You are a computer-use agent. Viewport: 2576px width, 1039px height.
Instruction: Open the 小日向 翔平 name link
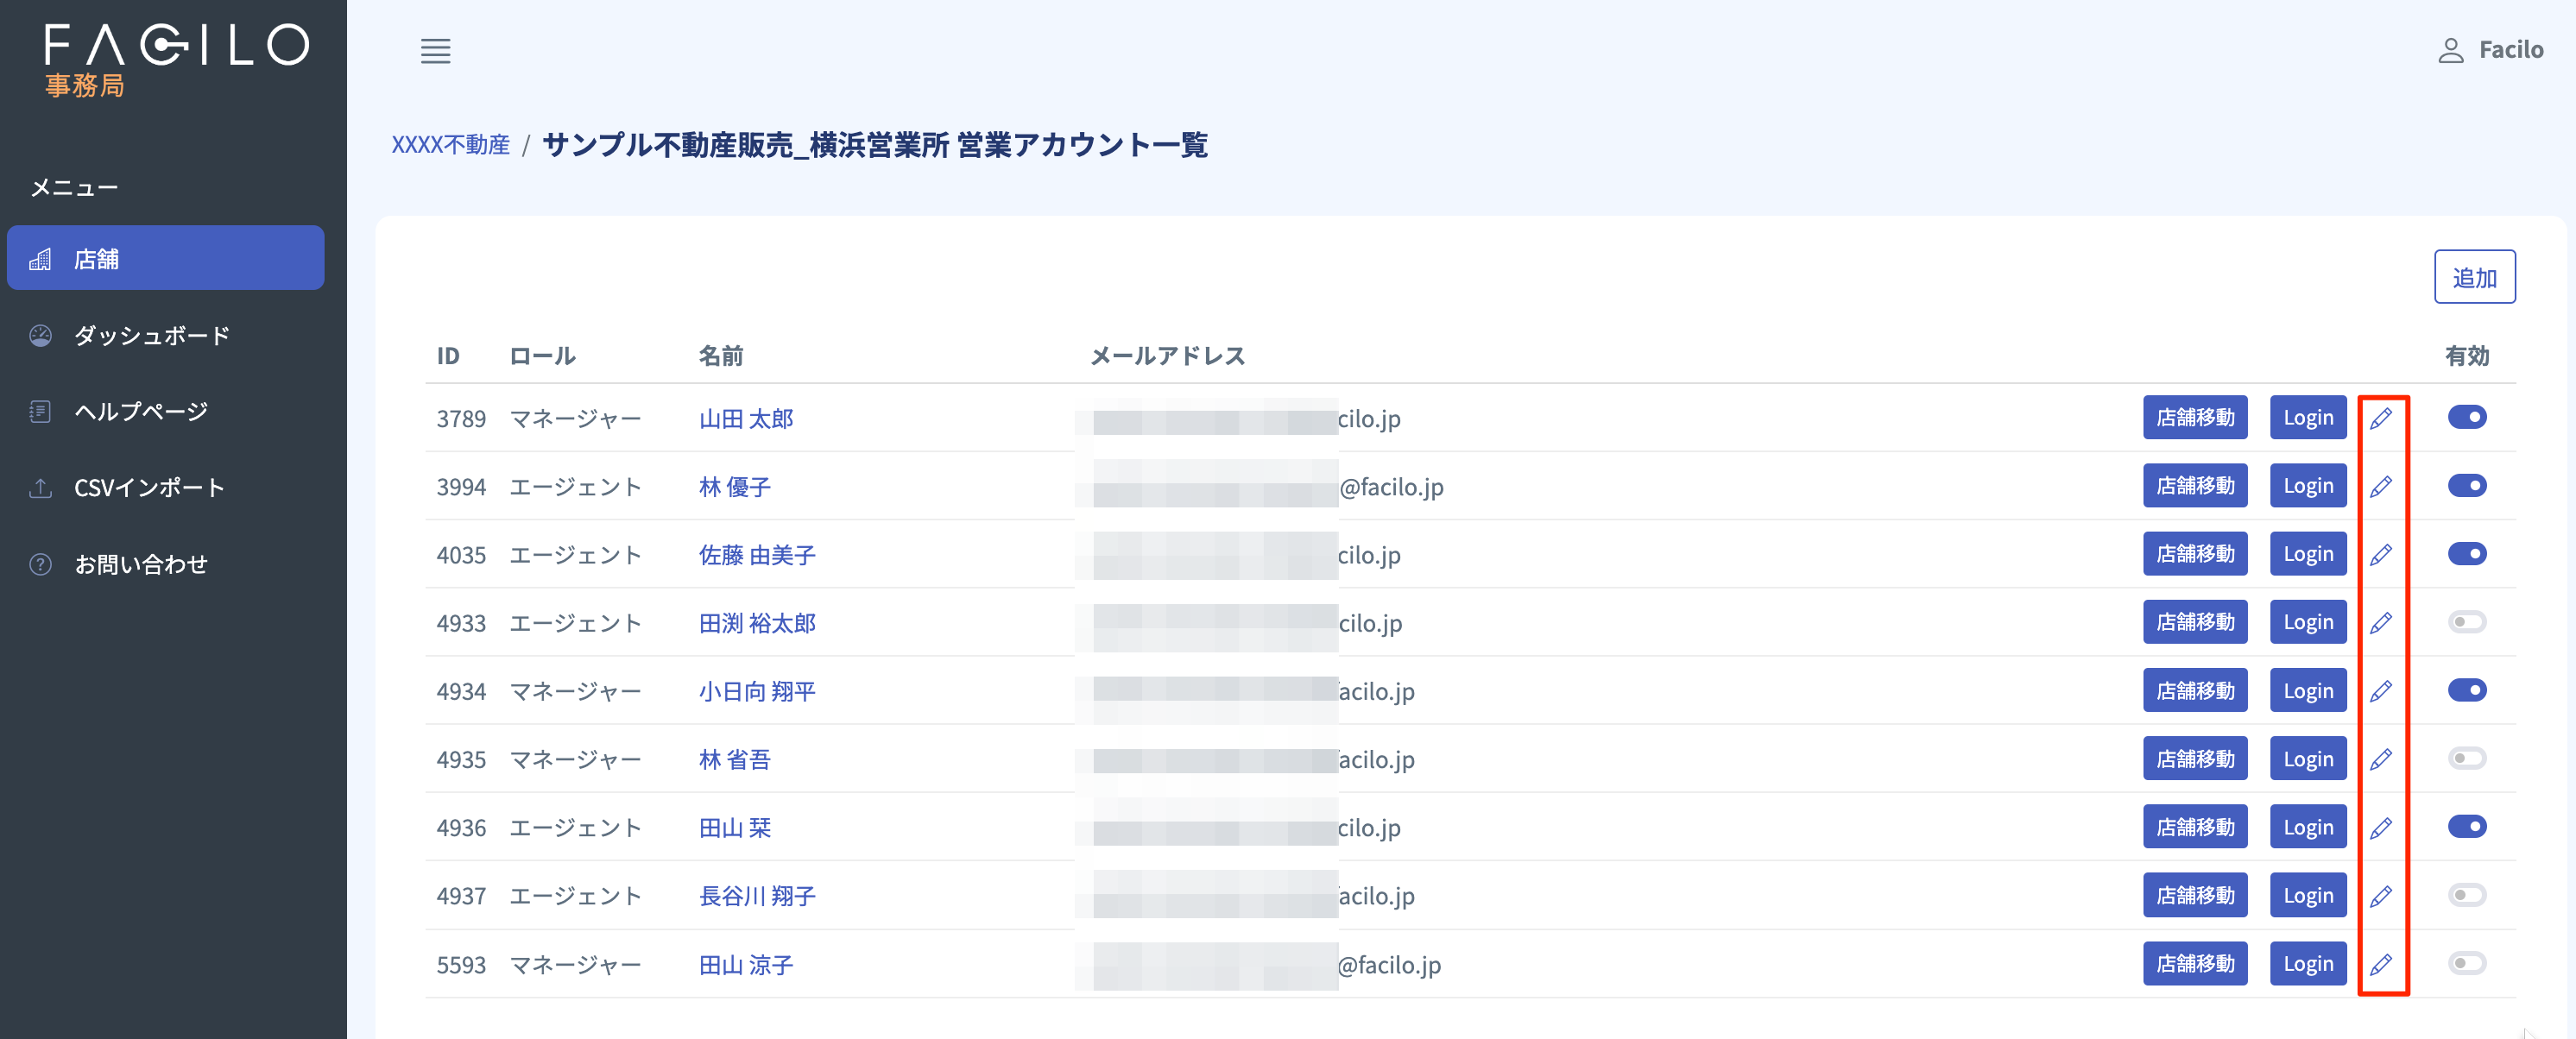[x=757, y=691]
